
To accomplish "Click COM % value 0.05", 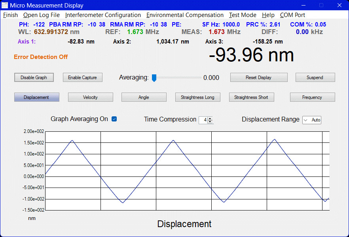I will tap(321, 25).
